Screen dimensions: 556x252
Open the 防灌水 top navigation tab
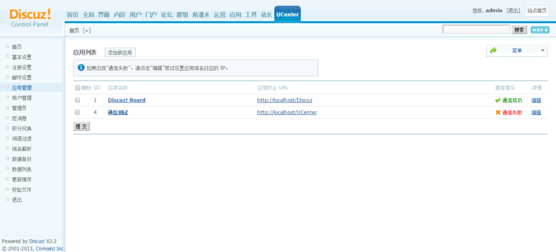pyautogui.click(x=201, y=15)
